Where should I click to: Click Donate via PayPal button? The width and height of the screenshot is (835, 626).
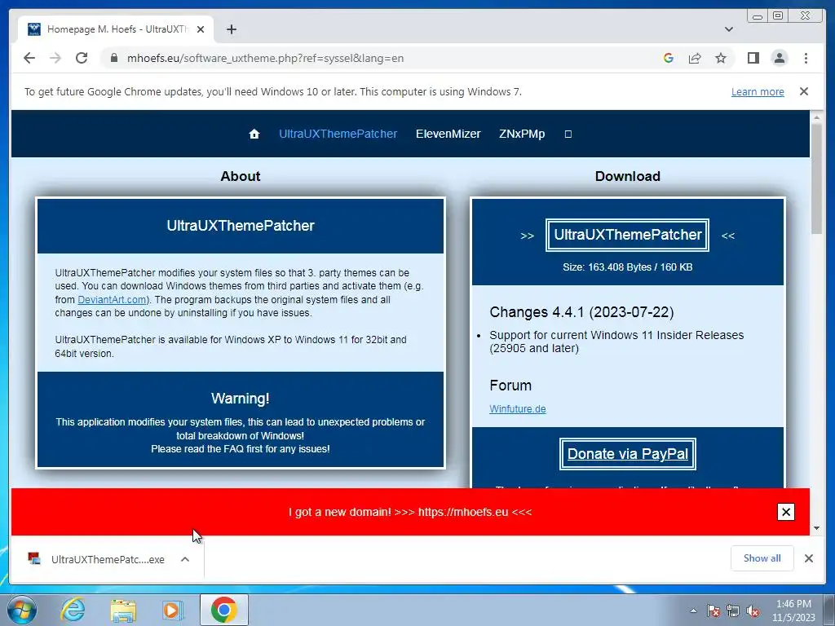coord(627,454)
